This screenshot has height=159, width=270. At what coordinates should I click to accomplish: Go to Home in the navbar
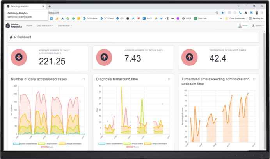(x=29, y=26)
